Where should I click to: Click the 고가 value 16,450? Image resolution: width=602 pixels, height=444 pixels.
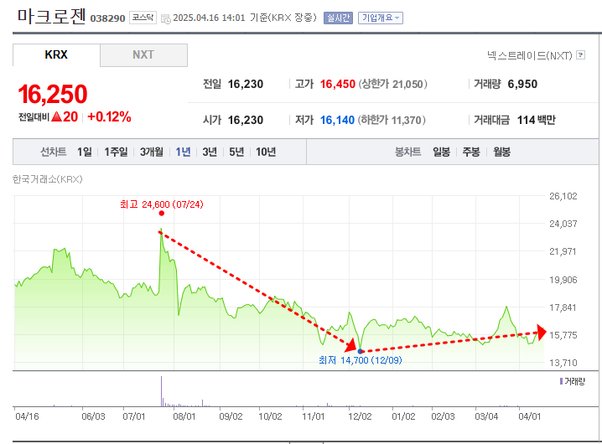(338, 84)
